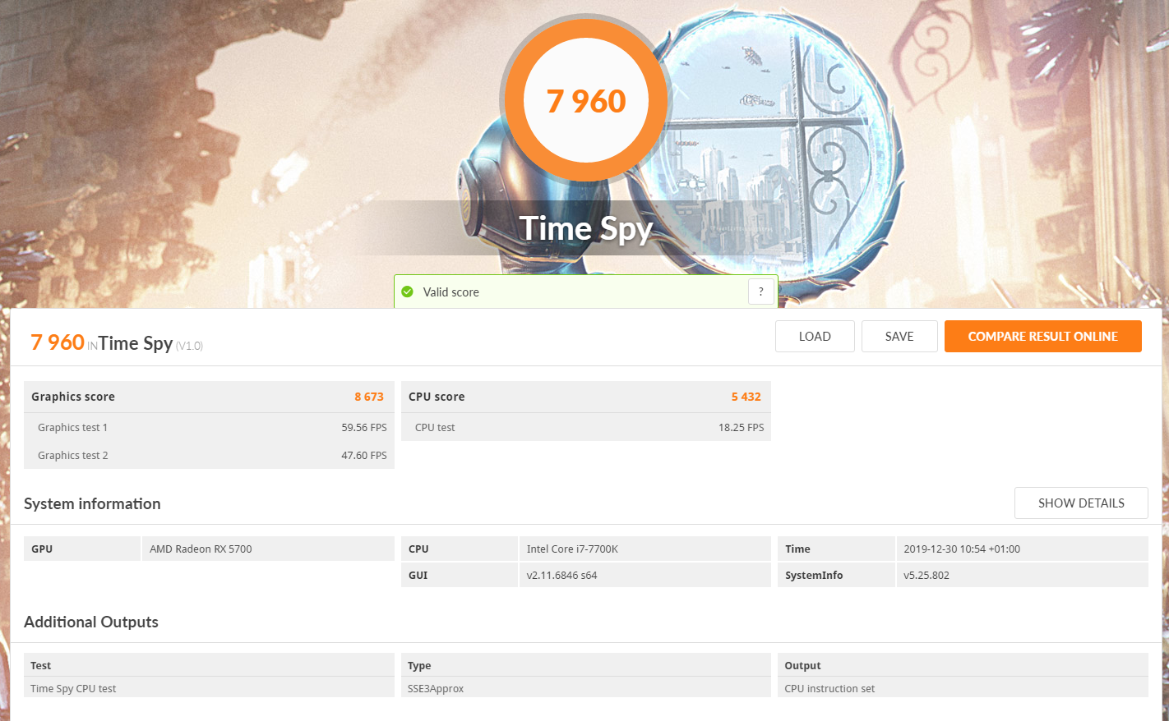The image size is (1169, 721).
Task: Click the circular 7 960 score gauge
Action: click(x=586, y=100)
